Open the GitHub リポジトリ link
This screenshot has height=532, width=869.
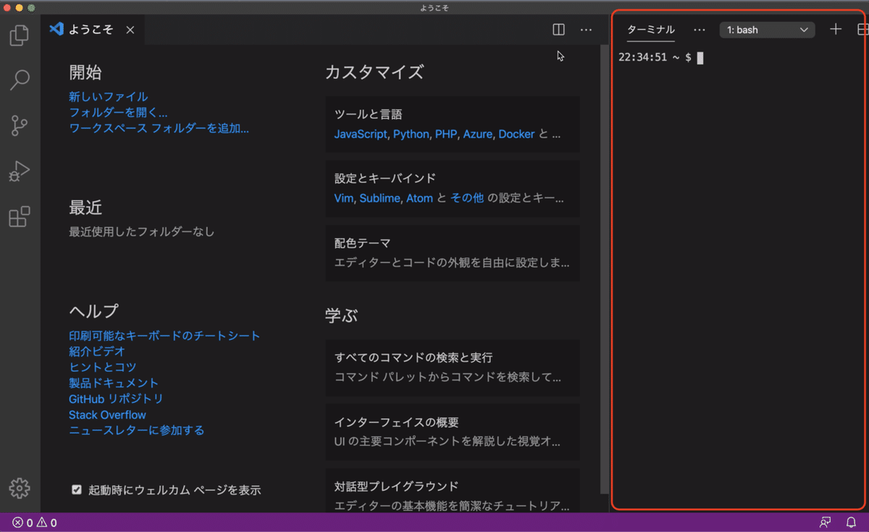[116, 399]
